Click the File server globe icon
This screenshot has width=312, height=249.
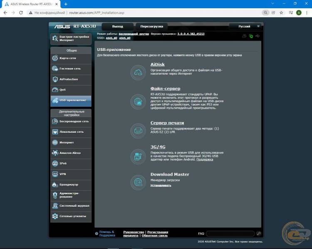pos(138,102)
